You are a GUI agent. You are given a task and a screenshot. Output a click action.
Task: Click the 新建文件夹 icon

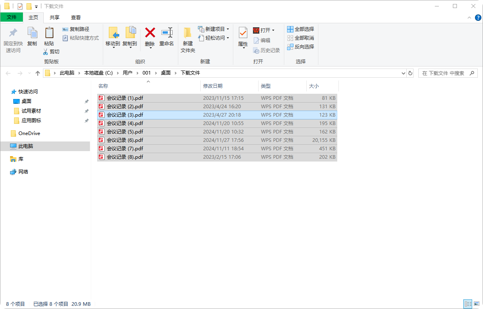[x=187, y=33]
